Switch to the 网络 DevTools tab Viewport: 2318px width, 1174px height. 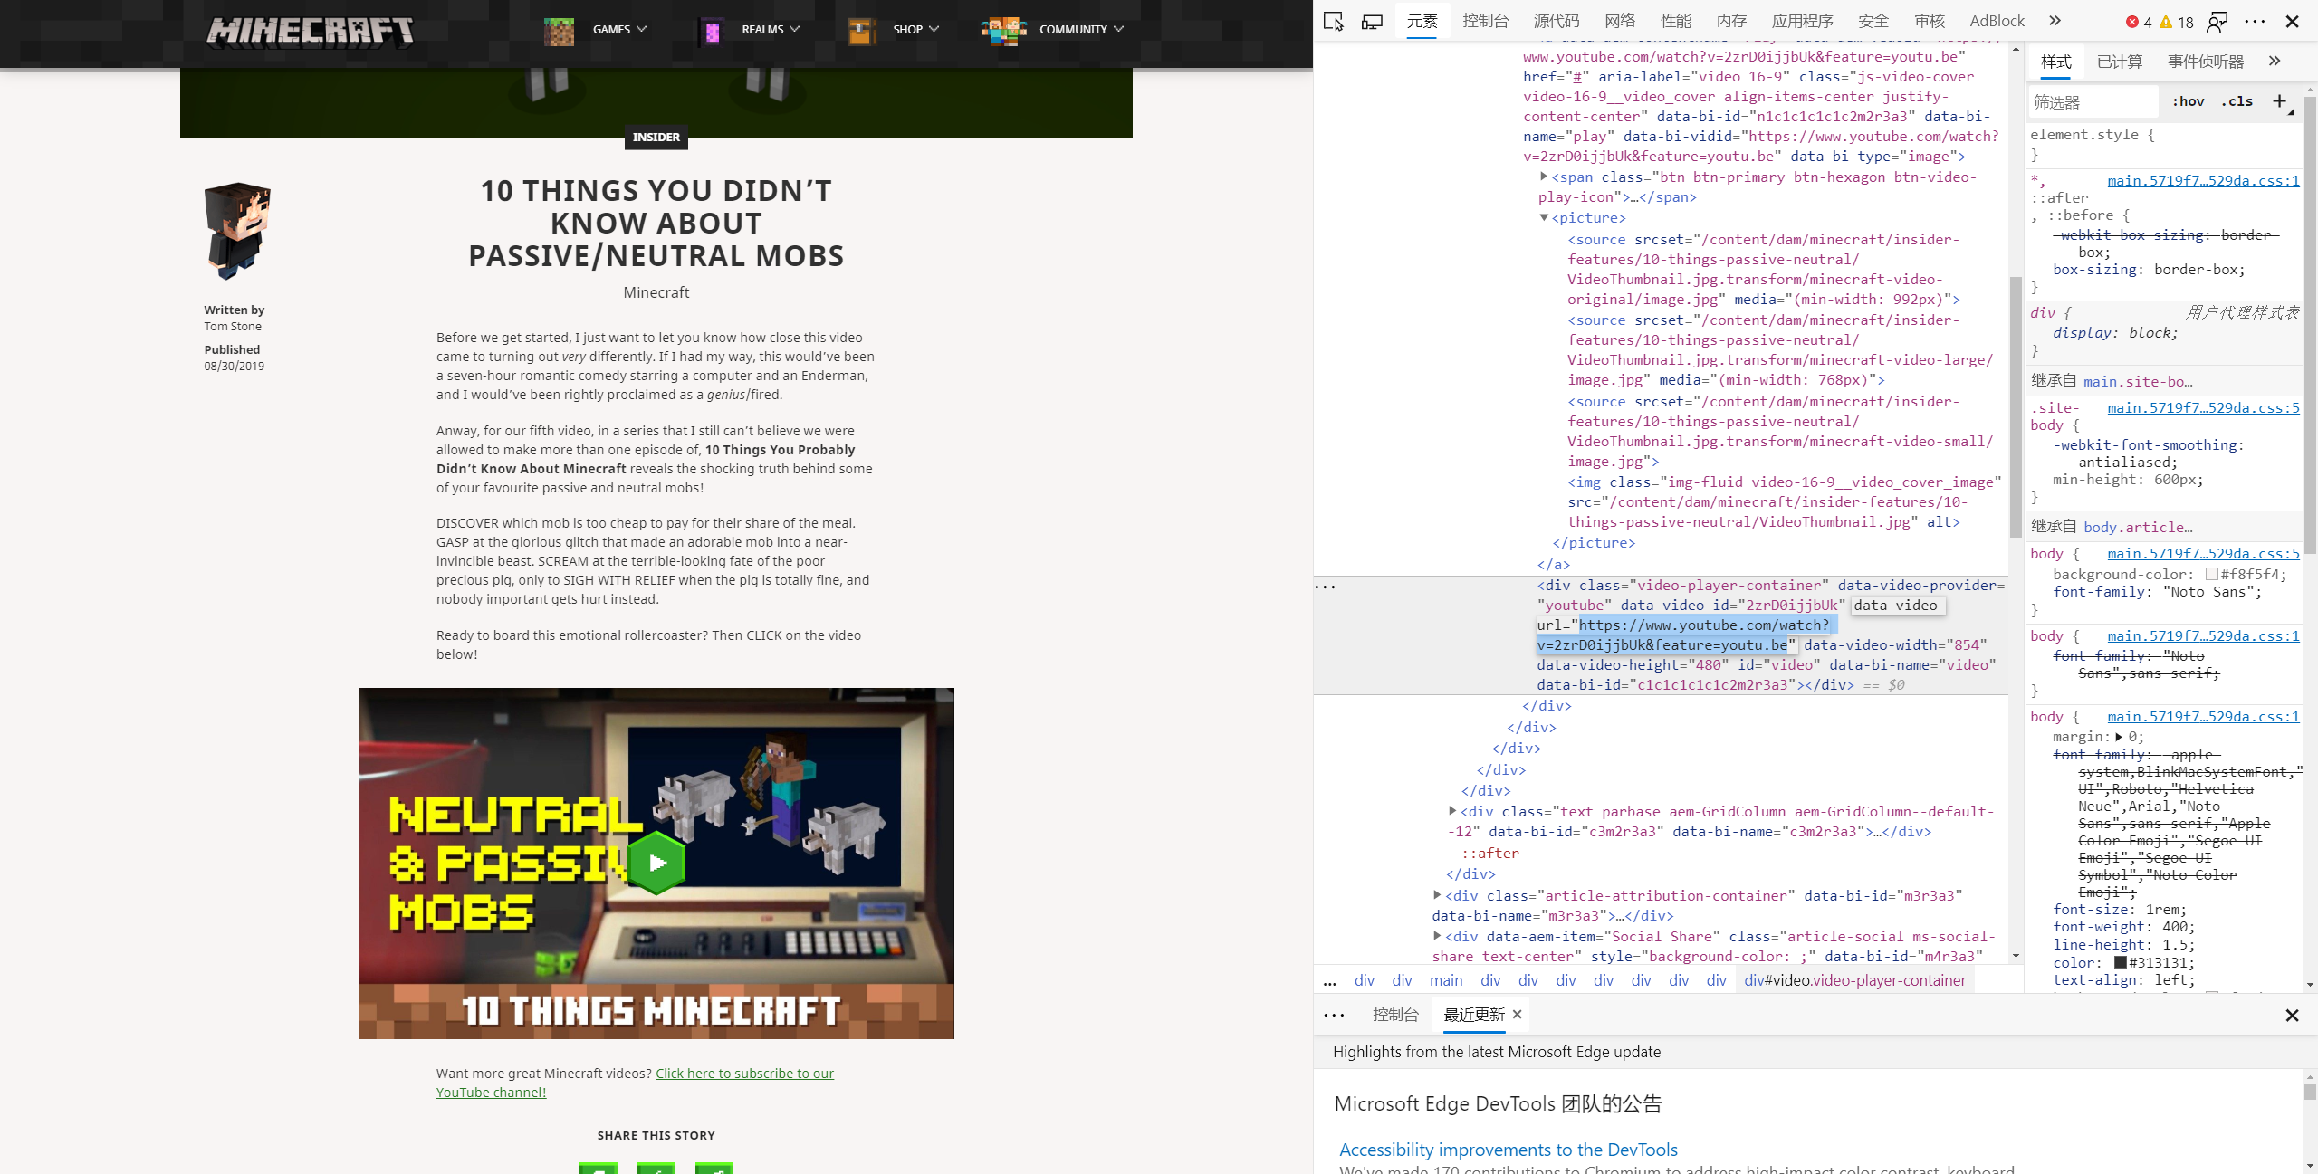pyautogui.click(x=1619, y=21)
